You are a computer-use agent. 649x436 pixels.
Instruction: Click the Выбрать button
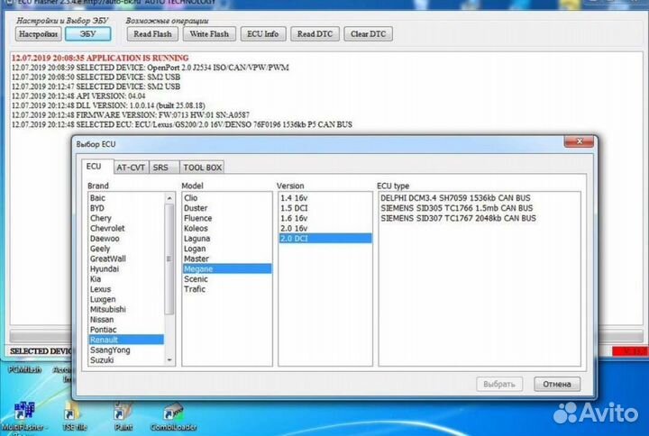point(499,385)
